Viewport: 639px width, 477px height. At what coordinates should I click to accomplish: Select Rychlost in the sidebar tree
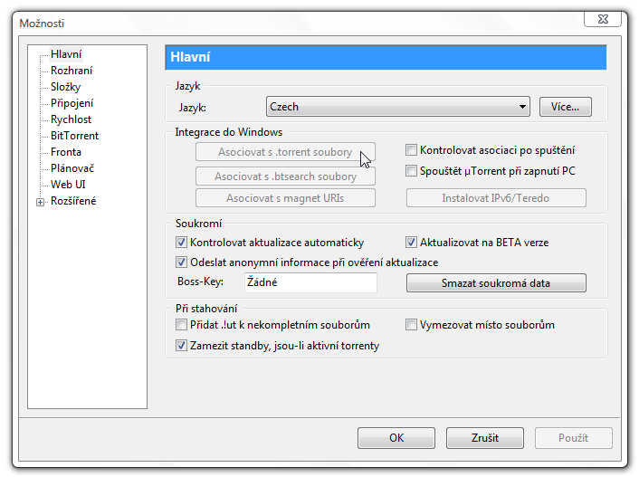71,119
